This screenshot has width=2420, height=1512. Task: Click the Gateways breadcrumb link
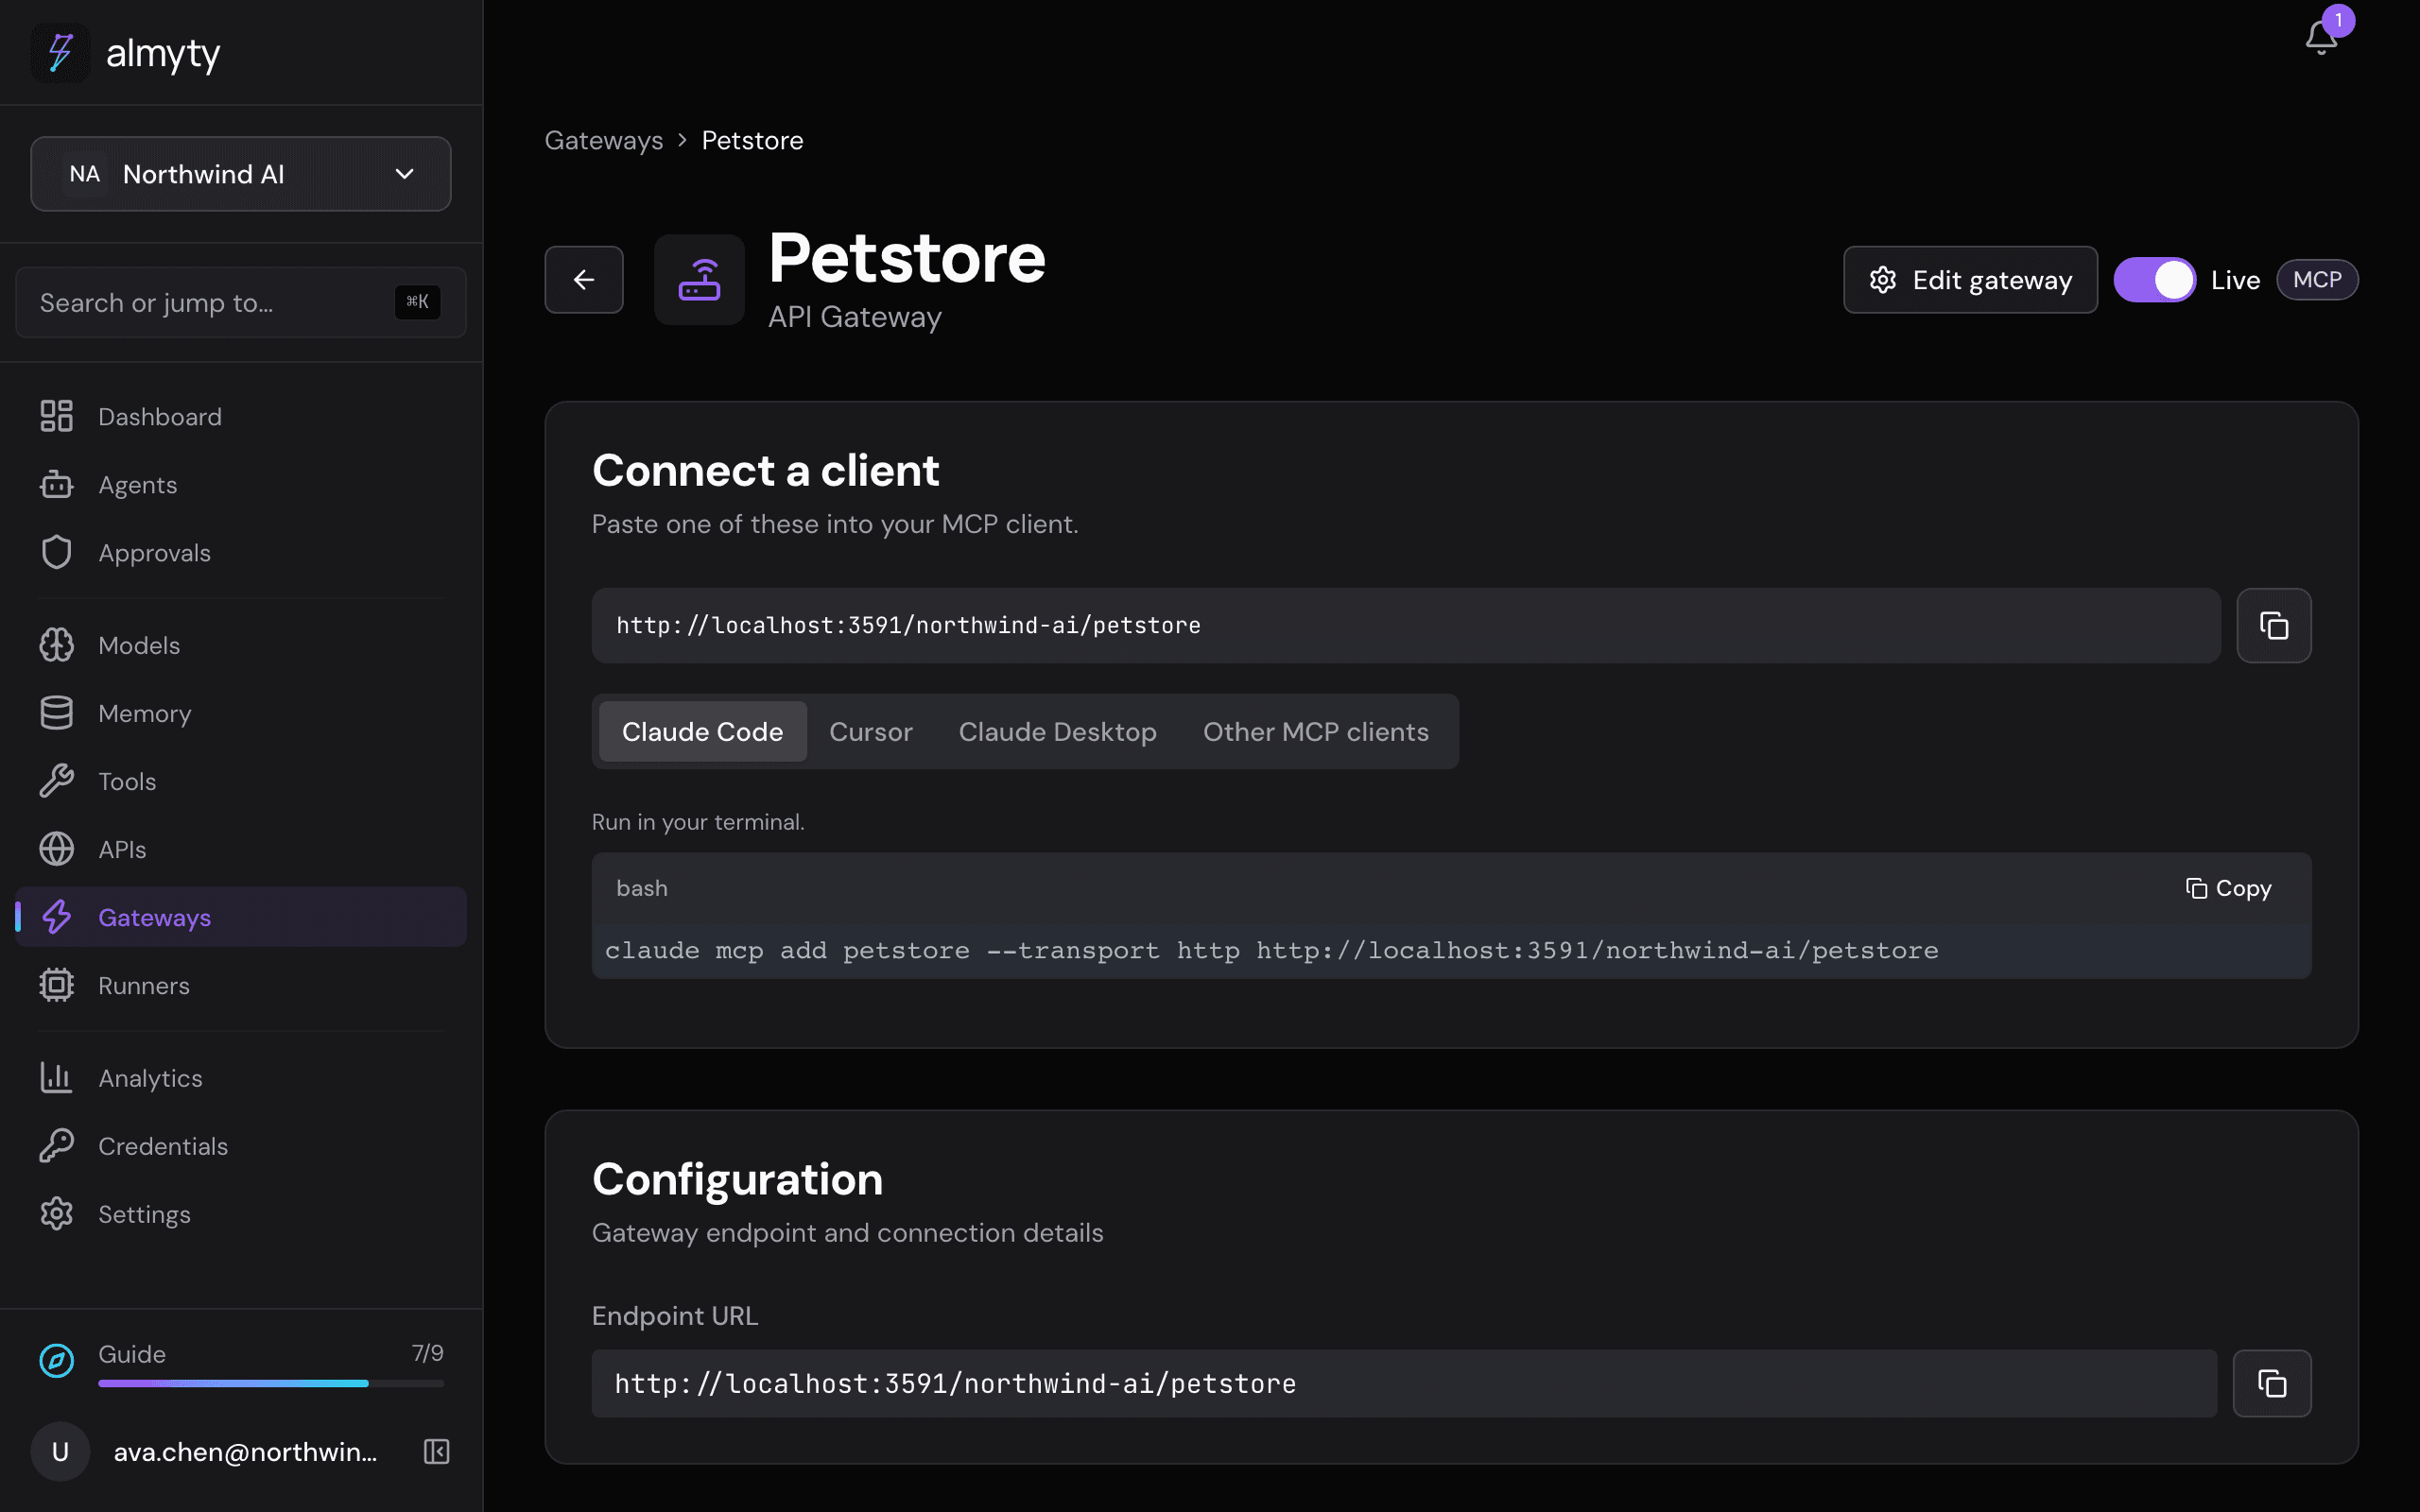point(603,140)
